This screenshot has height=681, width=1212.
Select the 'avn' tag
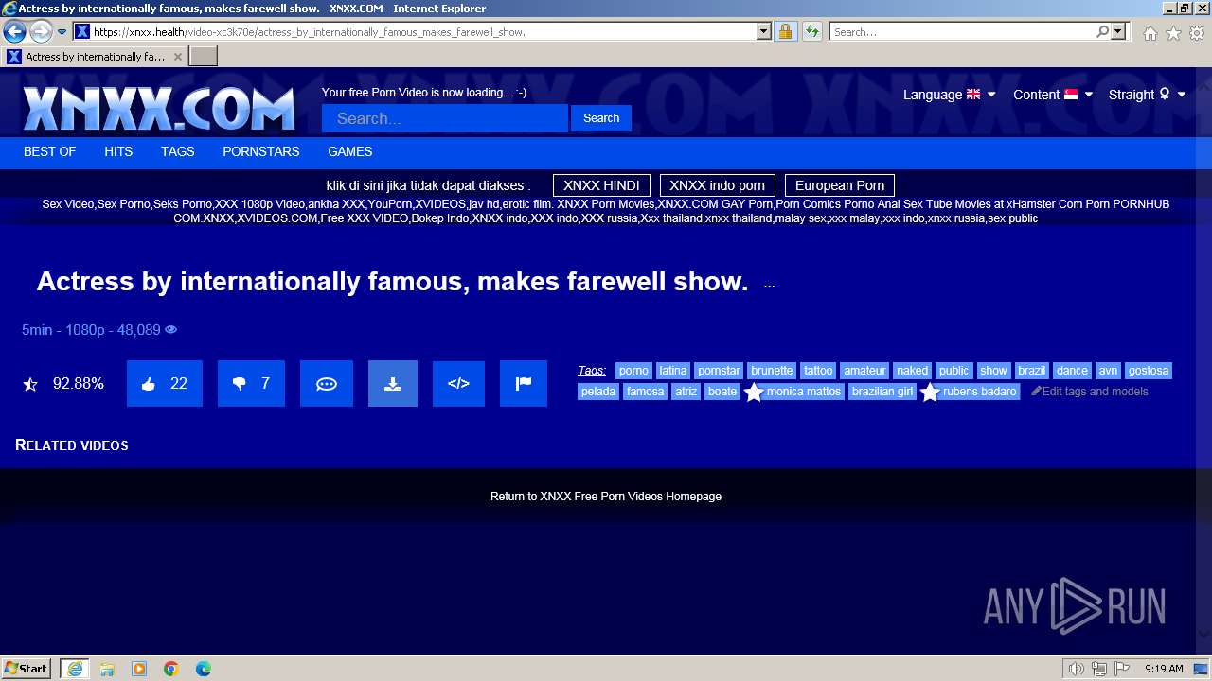(x=1108, y=371)
